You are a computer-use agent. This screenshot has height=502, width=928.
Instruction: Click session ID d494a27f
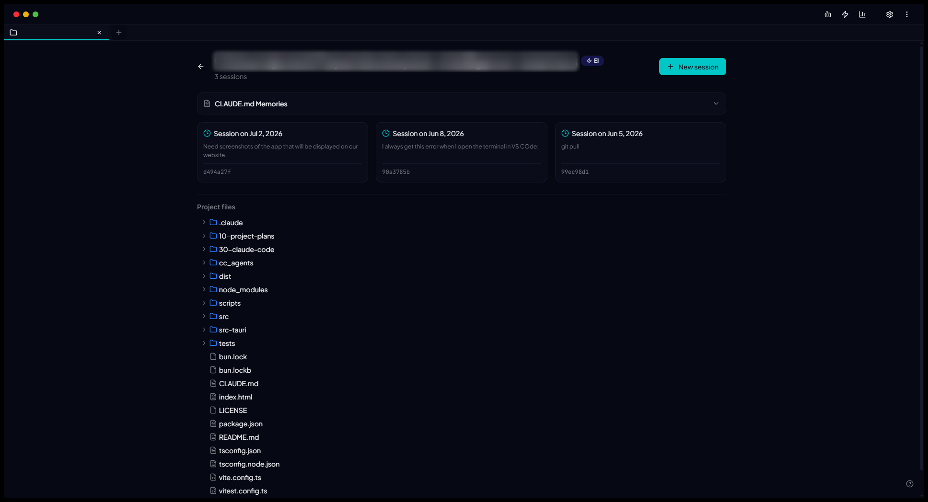pos(217,172)
